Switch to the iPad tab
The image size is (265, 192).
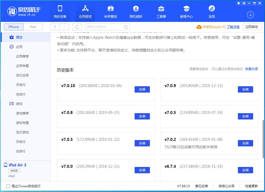33,27
